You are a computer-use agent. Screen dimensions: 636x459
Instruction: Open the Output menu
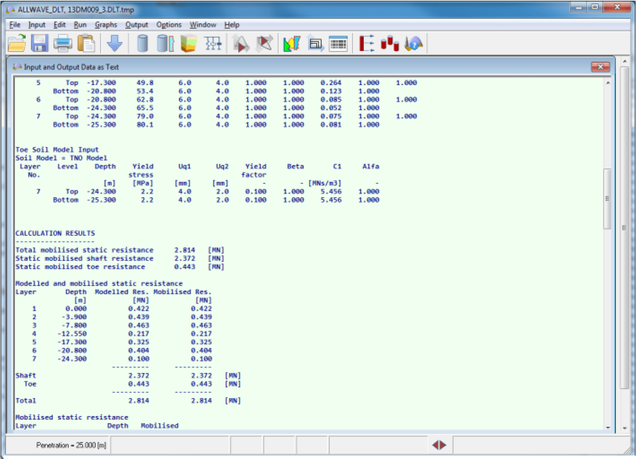tap(136, 25)
